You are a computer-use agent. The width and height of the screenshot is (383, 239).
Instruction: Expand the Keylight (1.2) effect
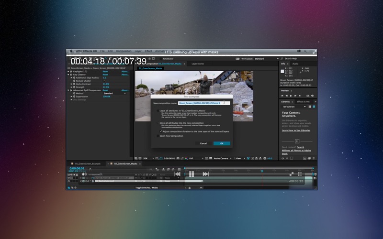click(68, 71)
